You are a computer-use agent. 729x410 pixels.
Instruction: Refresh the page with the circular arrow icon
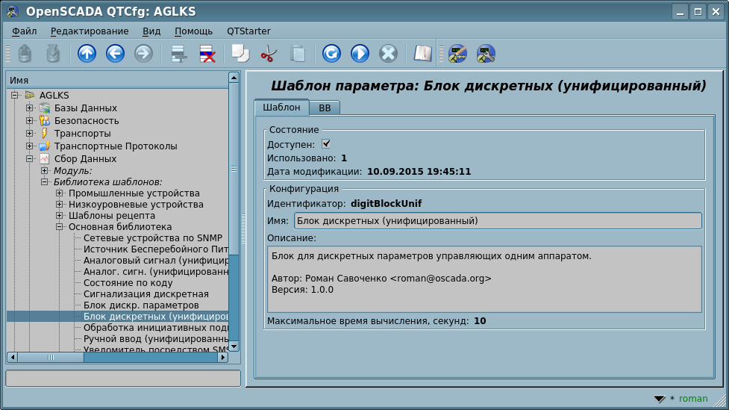(x=331, y=54)
